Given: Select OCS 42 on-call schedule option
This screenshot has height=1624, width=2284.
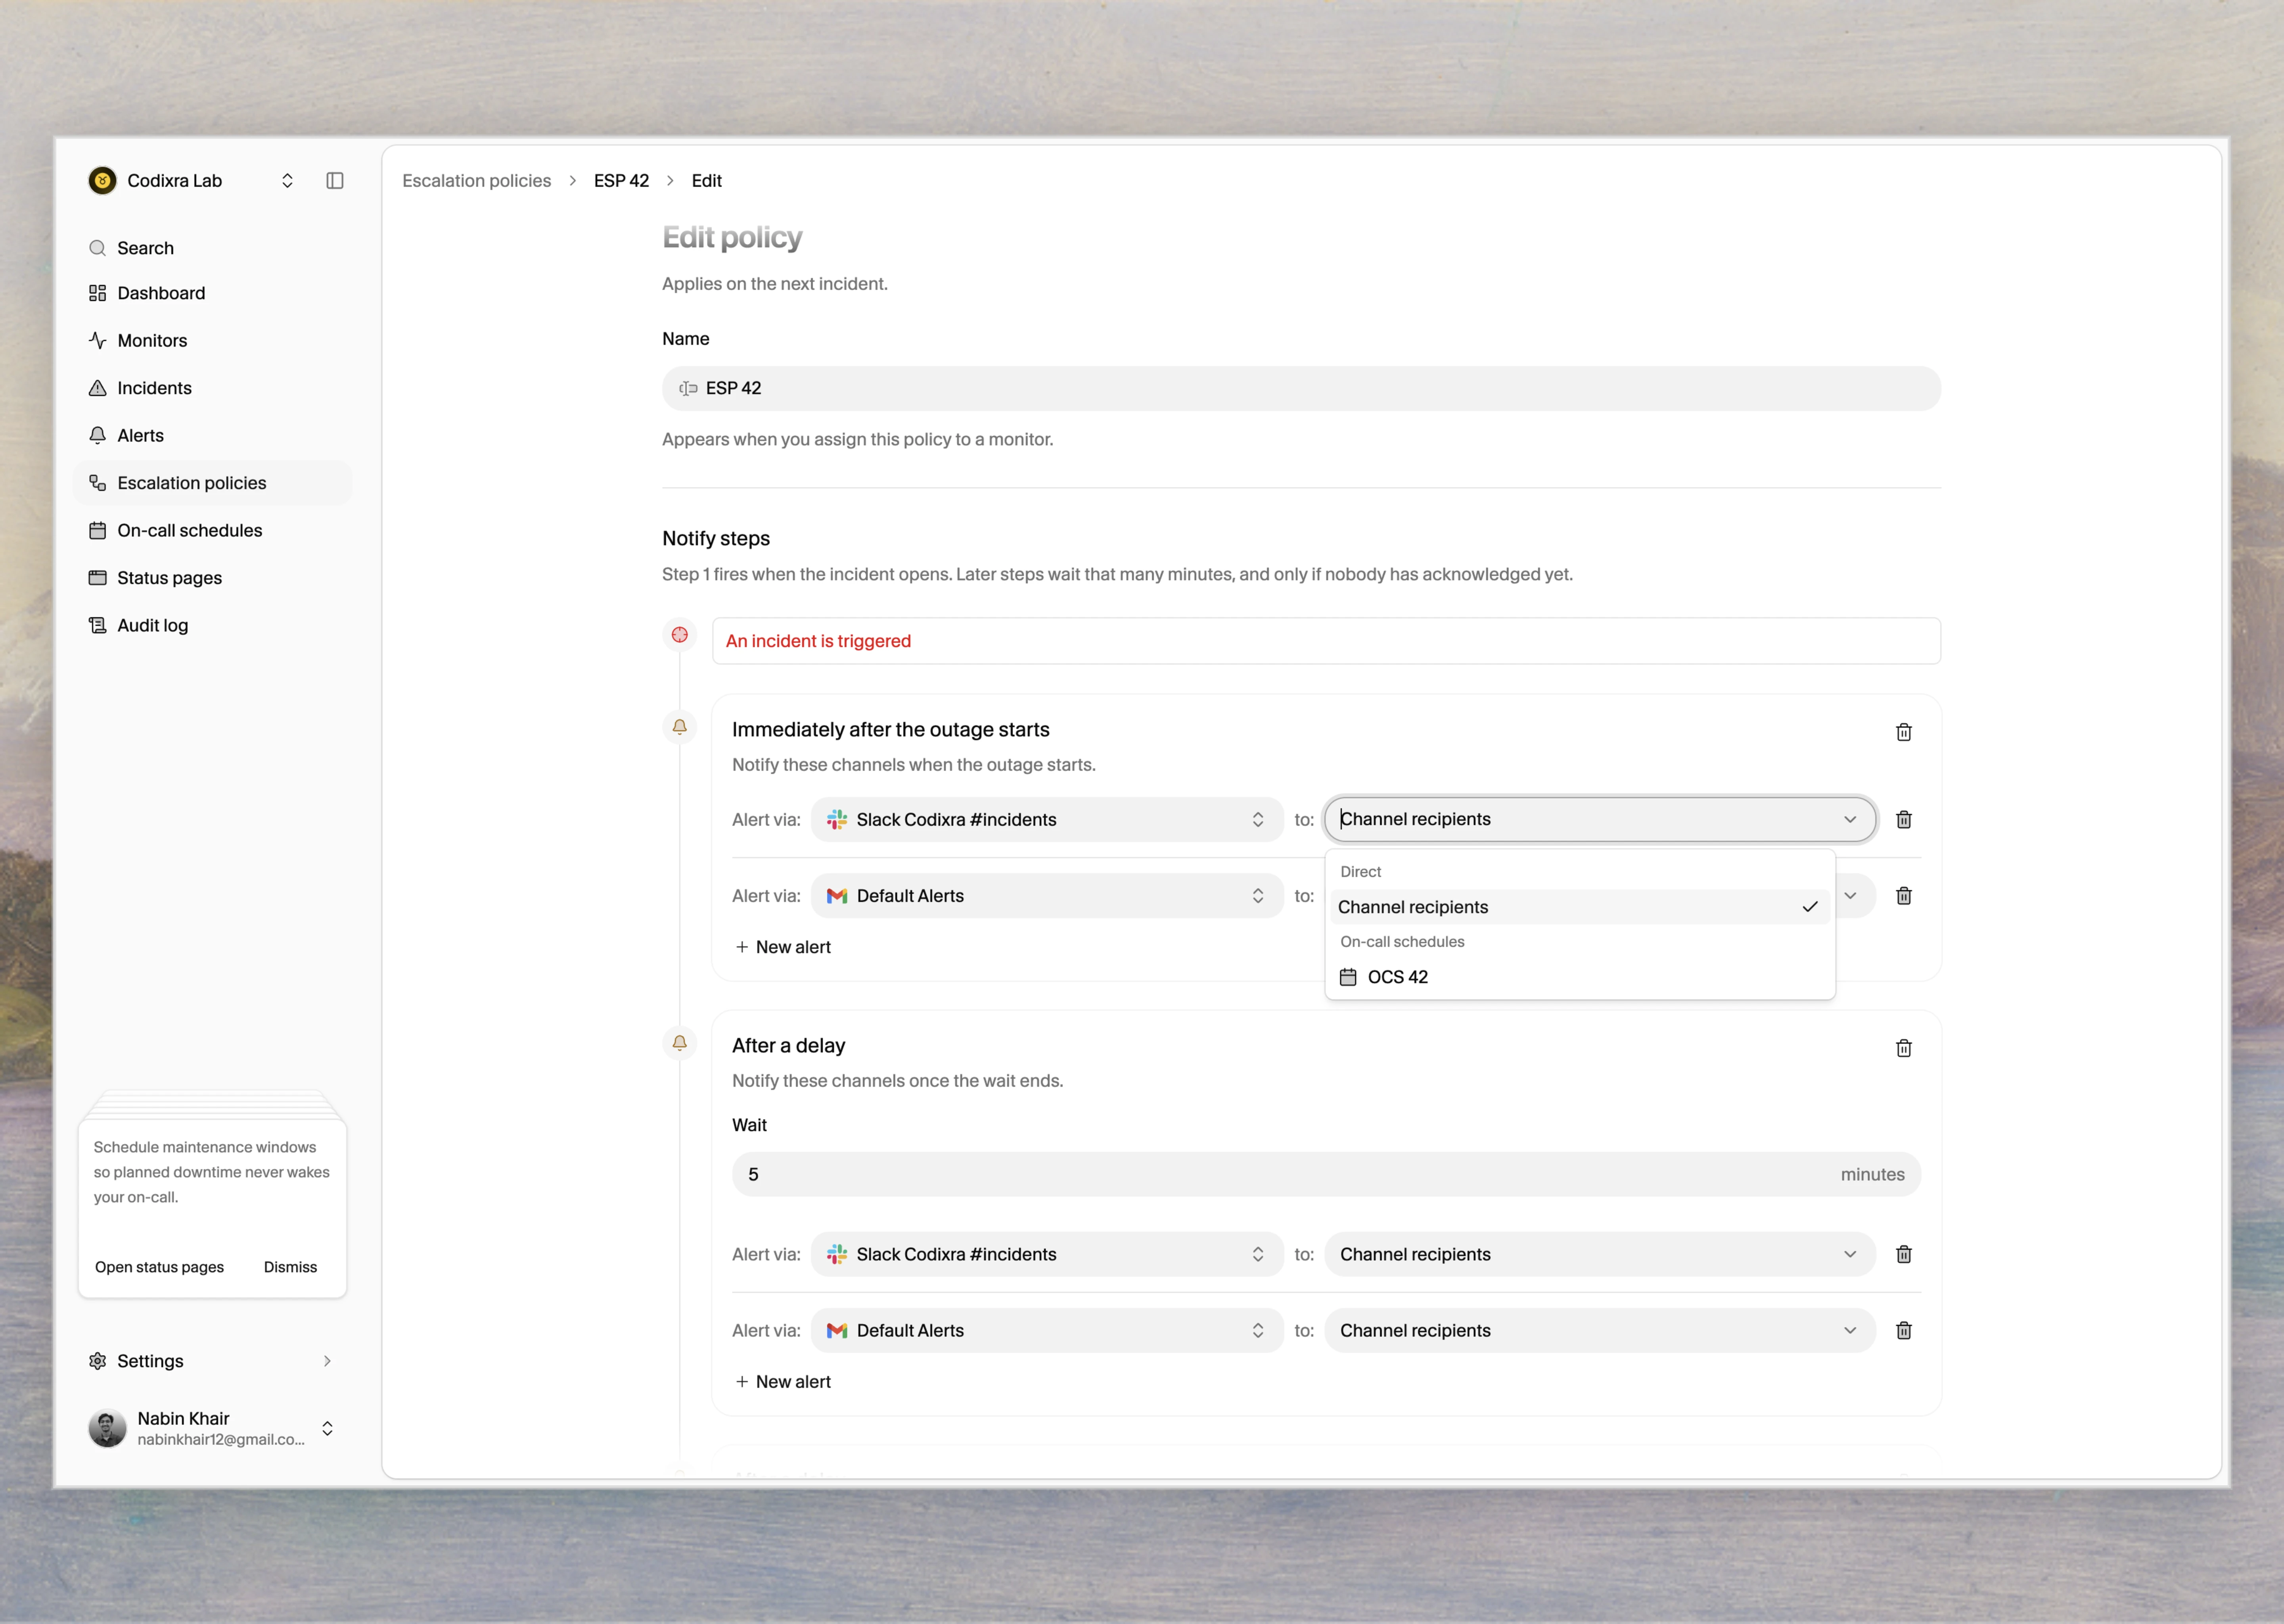Looking at the screenshot, I should pyautogui.click(x=1580, y=977).
